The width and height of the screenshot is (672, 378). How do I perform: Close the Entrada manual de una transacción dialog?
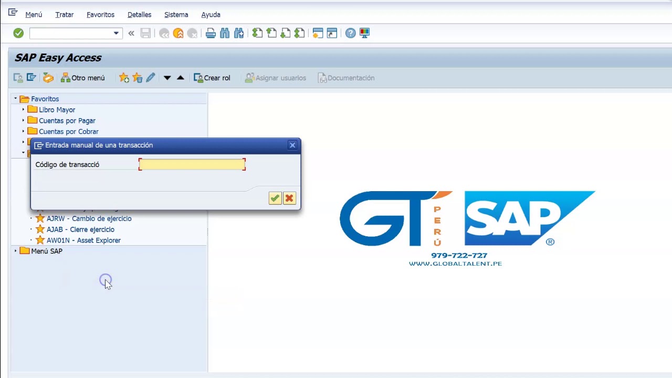(x=292, y=145)
